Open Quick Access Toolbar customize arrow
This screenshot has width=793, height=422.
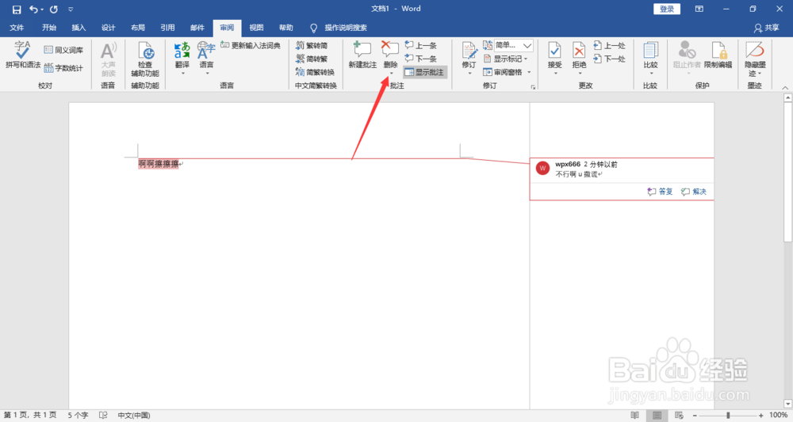tap(71, 9)
